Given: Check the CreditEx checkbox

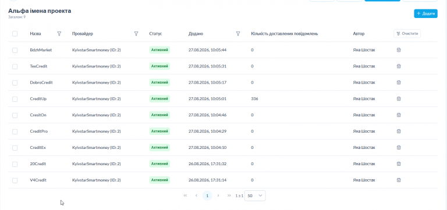Looking at the screenshot, I should [15, 148].
